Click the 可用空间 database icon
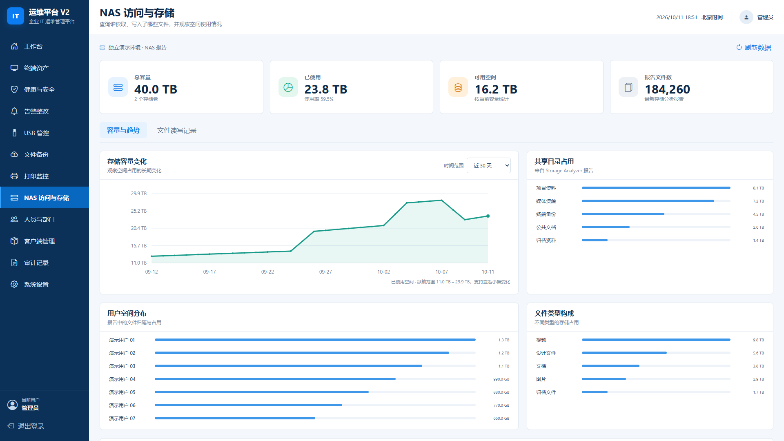Image resolution: width=784 pixels, height=441 pixels. click(458, 87)
